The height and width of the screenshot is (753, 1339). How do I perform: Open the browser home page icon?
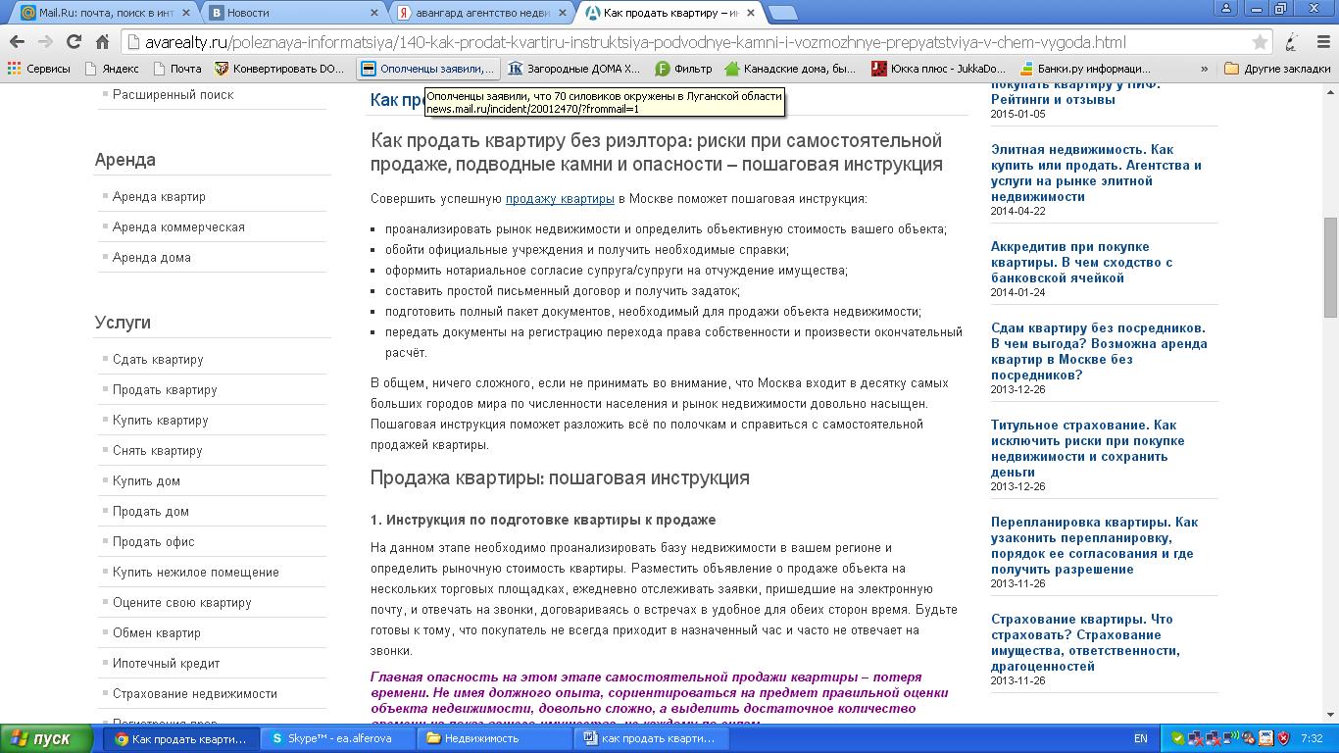(x=102, y=42)
